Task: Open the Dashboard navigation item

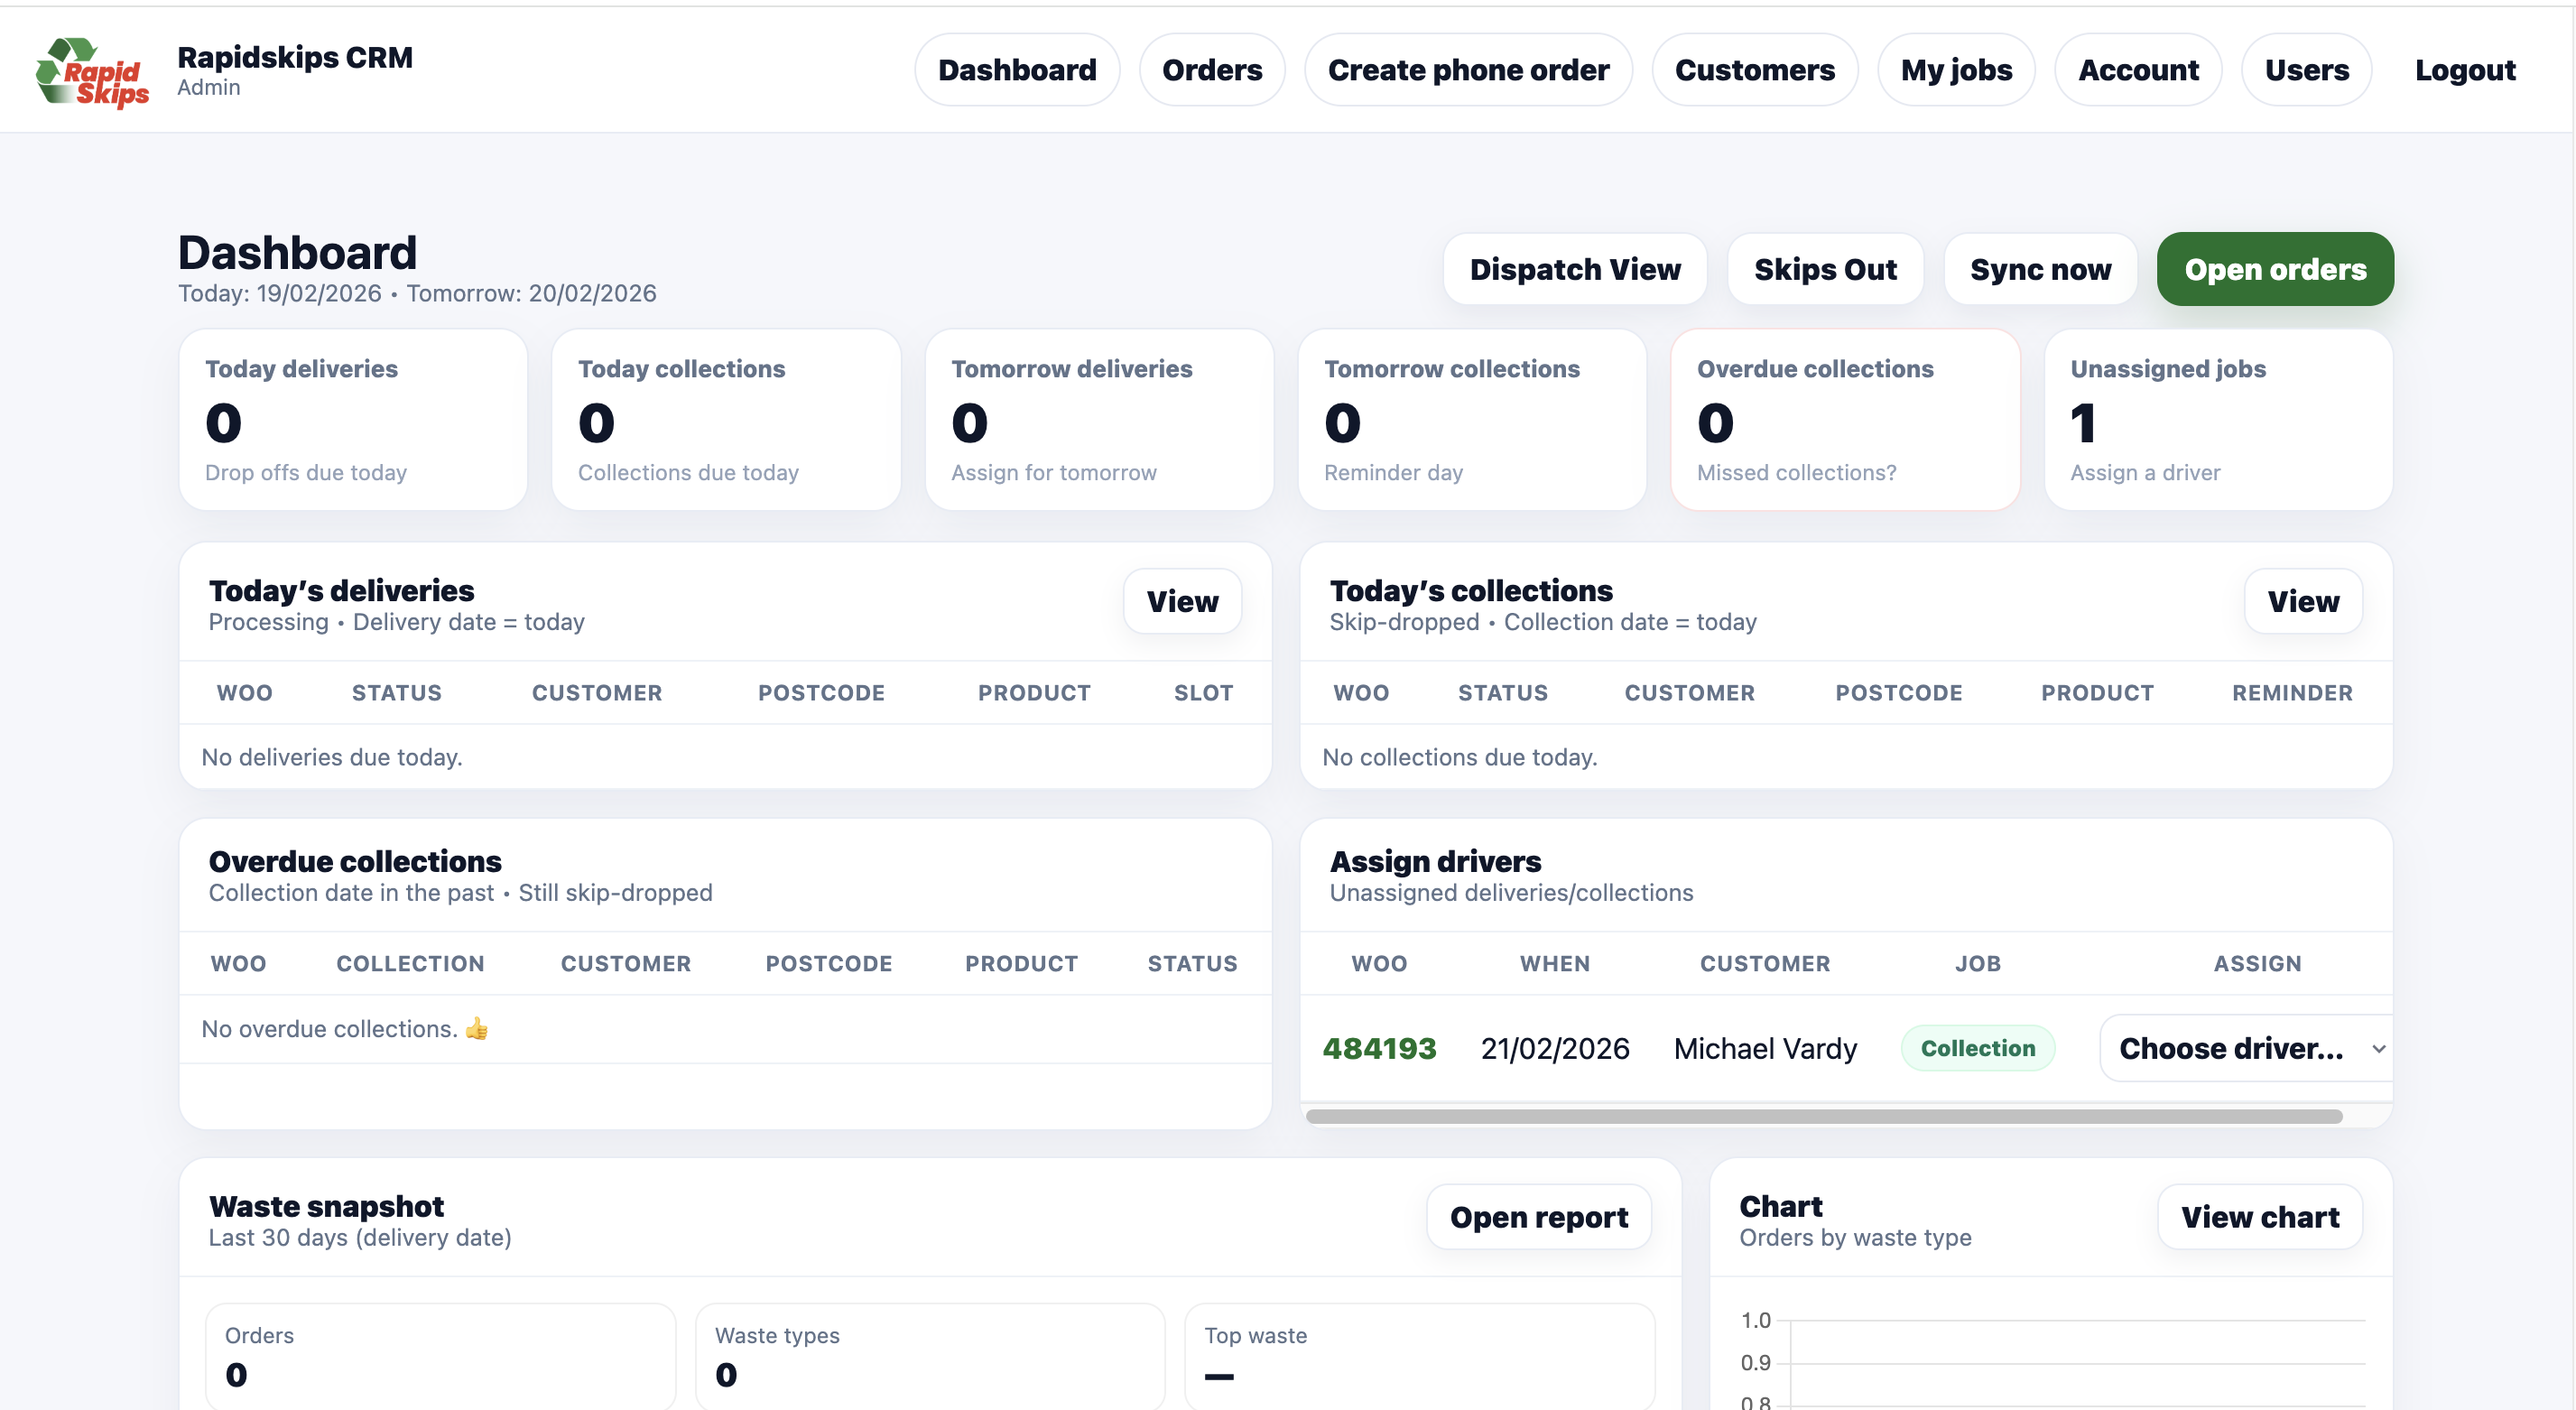Action: [1017, 69]
